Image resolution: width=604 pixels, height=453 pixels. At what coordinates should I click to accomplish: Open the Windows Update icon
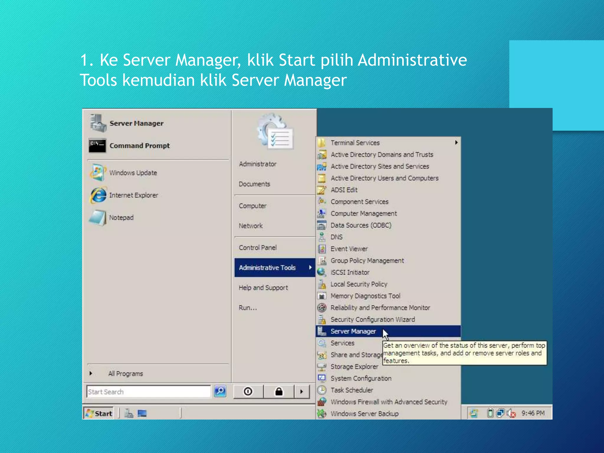97,173
